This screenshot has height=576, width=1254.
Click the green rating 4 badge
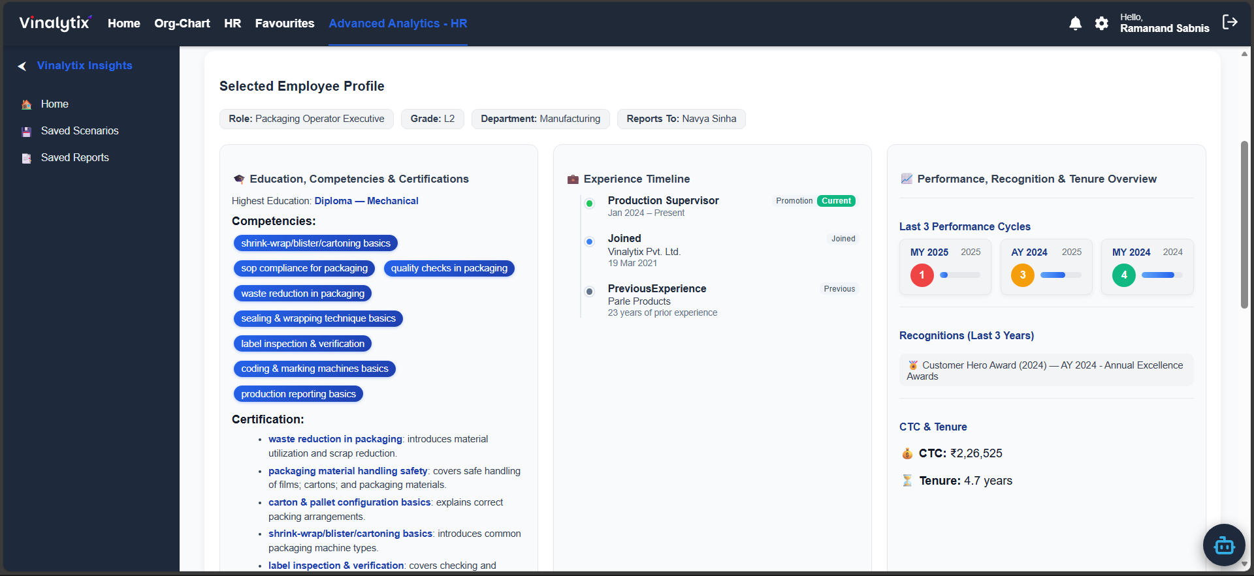1124,275
